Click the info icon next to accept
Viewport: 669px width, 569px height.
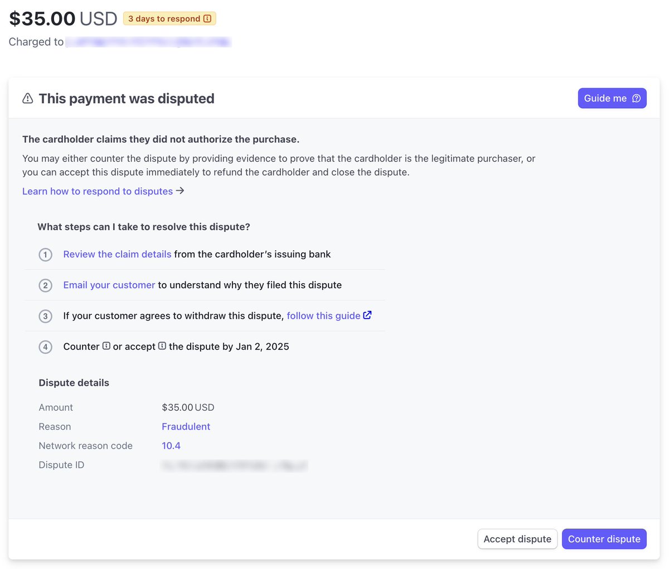click(x=162, y=346)
